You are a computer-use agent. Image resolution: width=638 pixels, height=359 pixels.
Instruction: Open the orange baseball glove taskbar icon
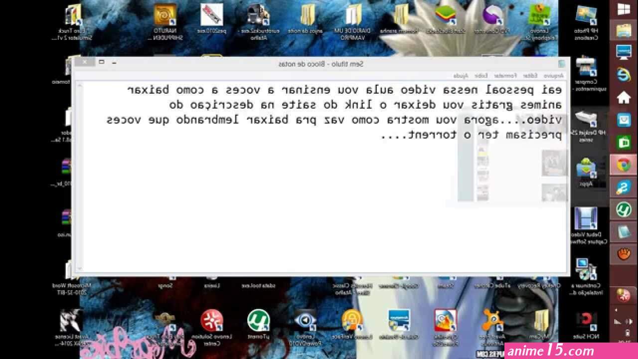coord(624,254)
